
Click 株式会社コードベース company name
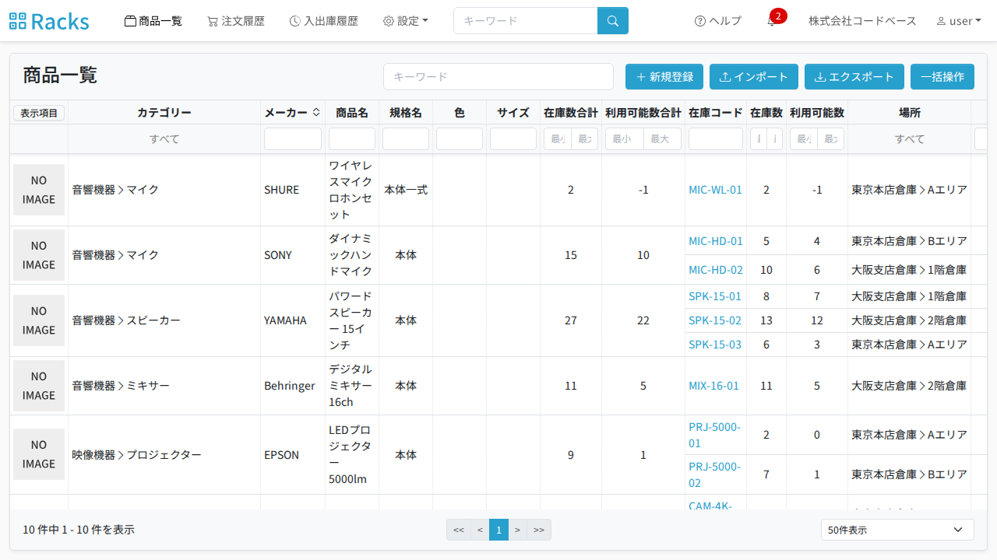862,21
